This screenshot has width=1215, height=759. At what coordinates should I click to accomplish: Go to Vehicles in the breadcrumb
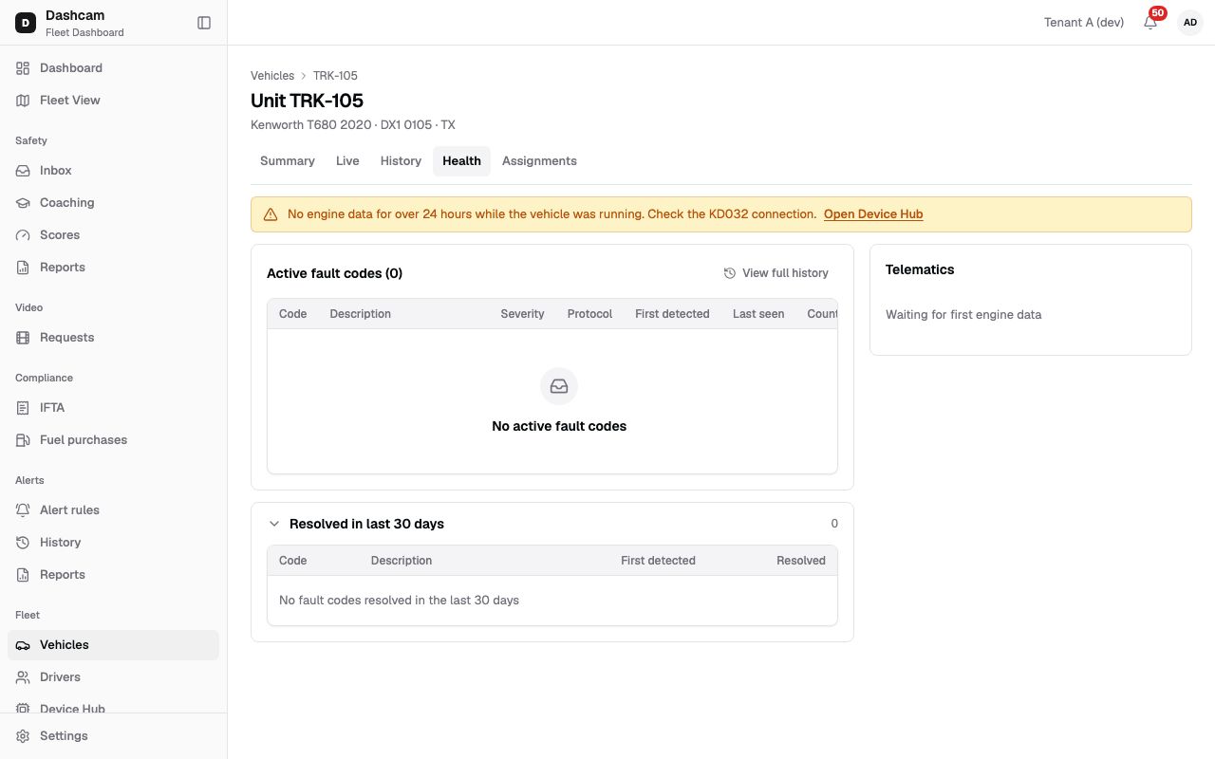pyautogui.click(x=272, y=76)
